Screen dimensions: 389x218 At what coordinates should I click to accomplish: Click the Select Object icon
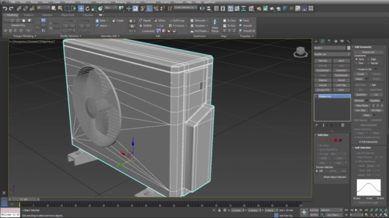click(53, 8)
